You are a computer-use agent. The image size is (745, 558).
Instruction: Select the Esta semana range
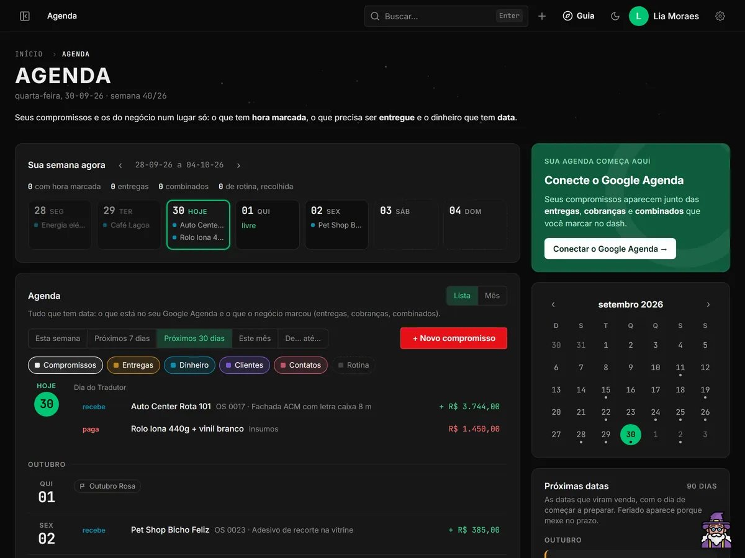pyautogui.click(x=58, y=339)
